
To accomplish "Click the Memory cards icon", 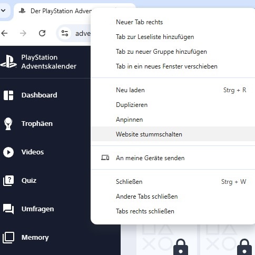I will tap(8, 238).
